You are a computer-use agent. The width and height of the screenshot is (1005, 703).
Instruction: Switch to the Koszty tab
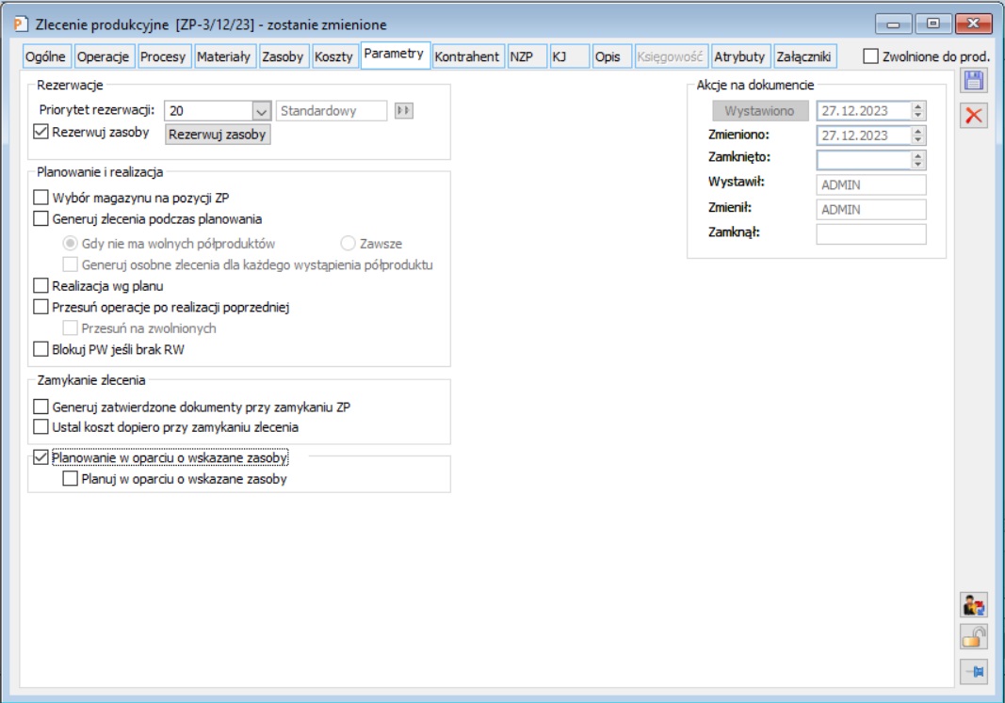pyautogui.click(x=334, y=56)
